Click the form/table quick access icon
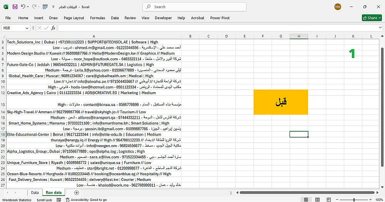 pyautogui.click(x=45, y=7)
